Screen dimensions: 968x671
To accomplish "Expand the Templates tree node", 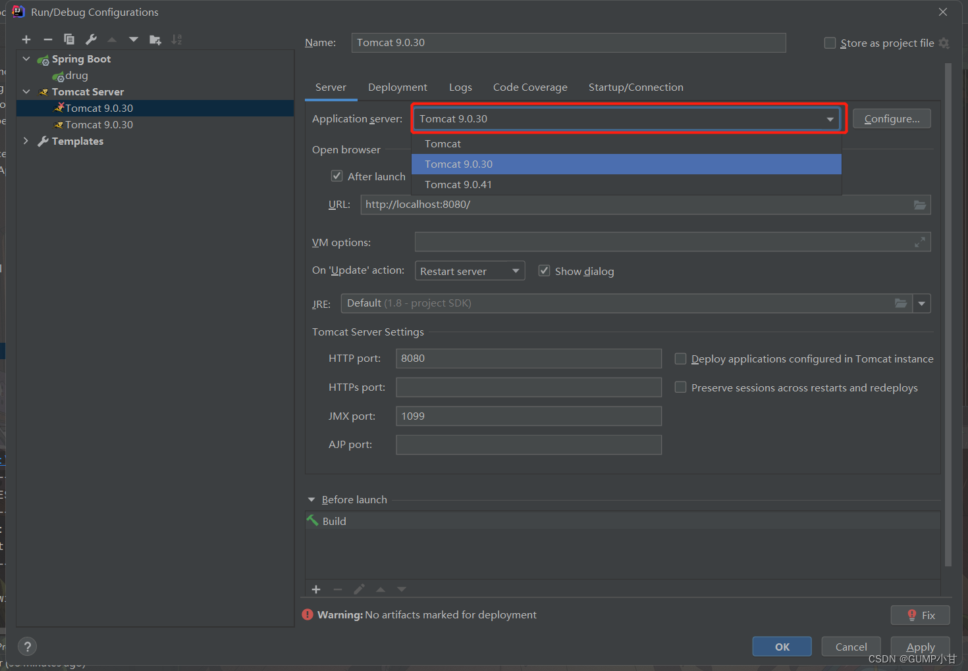I will [26, 141].
